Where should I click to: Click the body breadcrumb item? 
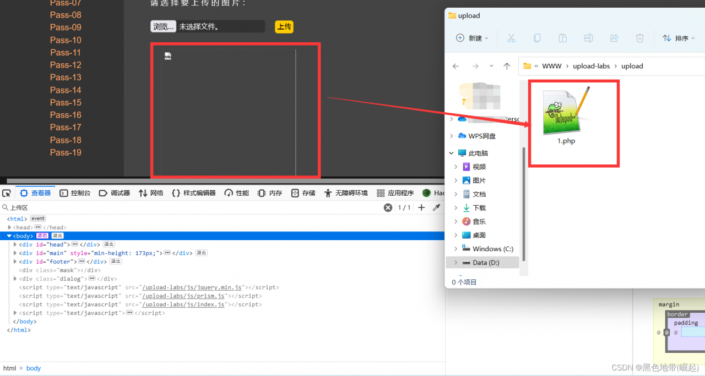(x=34, y=368)
